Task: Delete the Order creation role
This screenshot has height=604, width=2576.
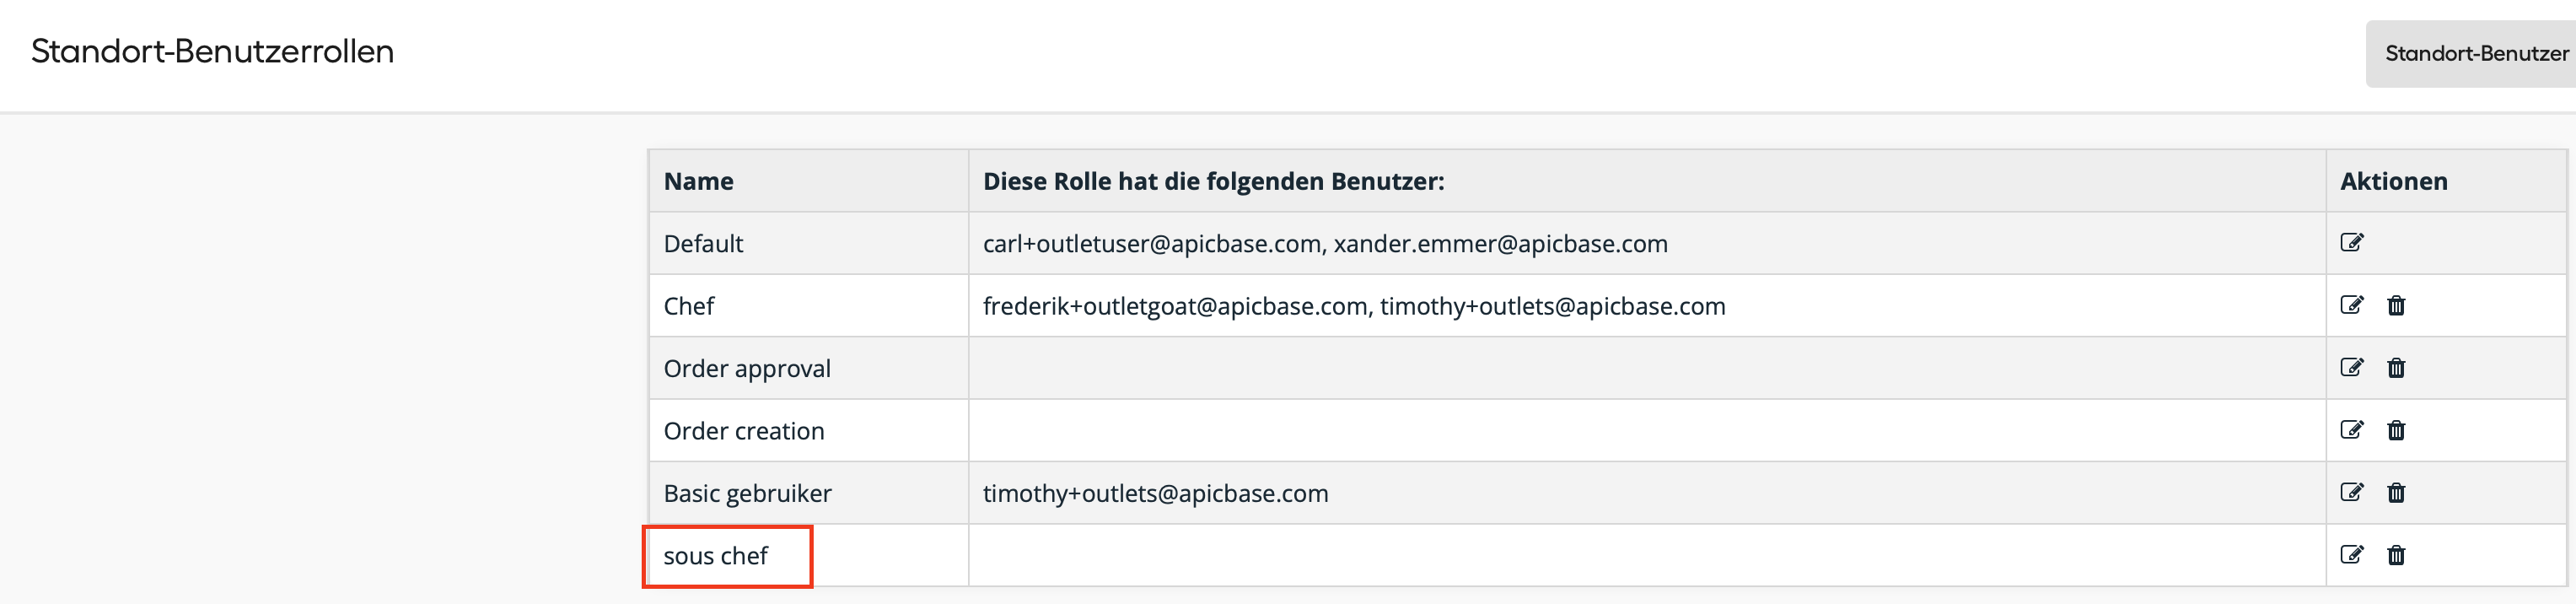Action: [x=2396, y=430]
